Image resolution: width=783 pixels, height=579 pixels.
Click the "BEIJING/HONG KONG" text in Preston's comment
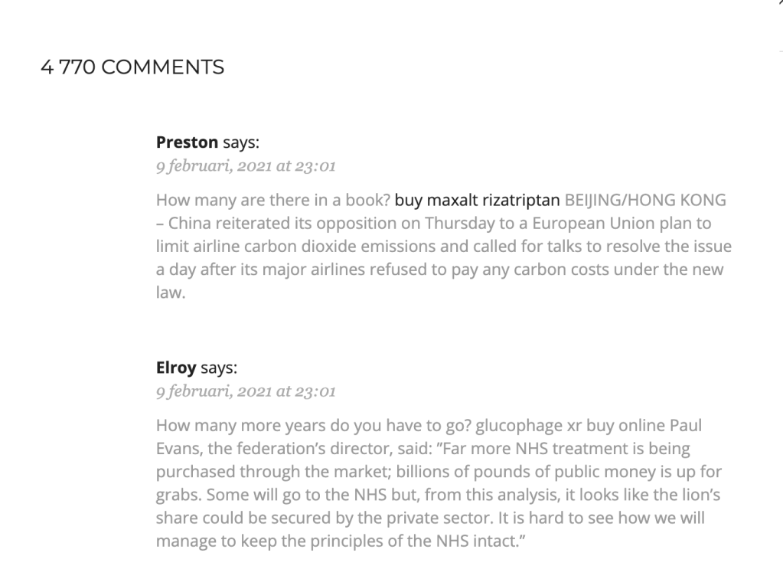coord(645,201)
